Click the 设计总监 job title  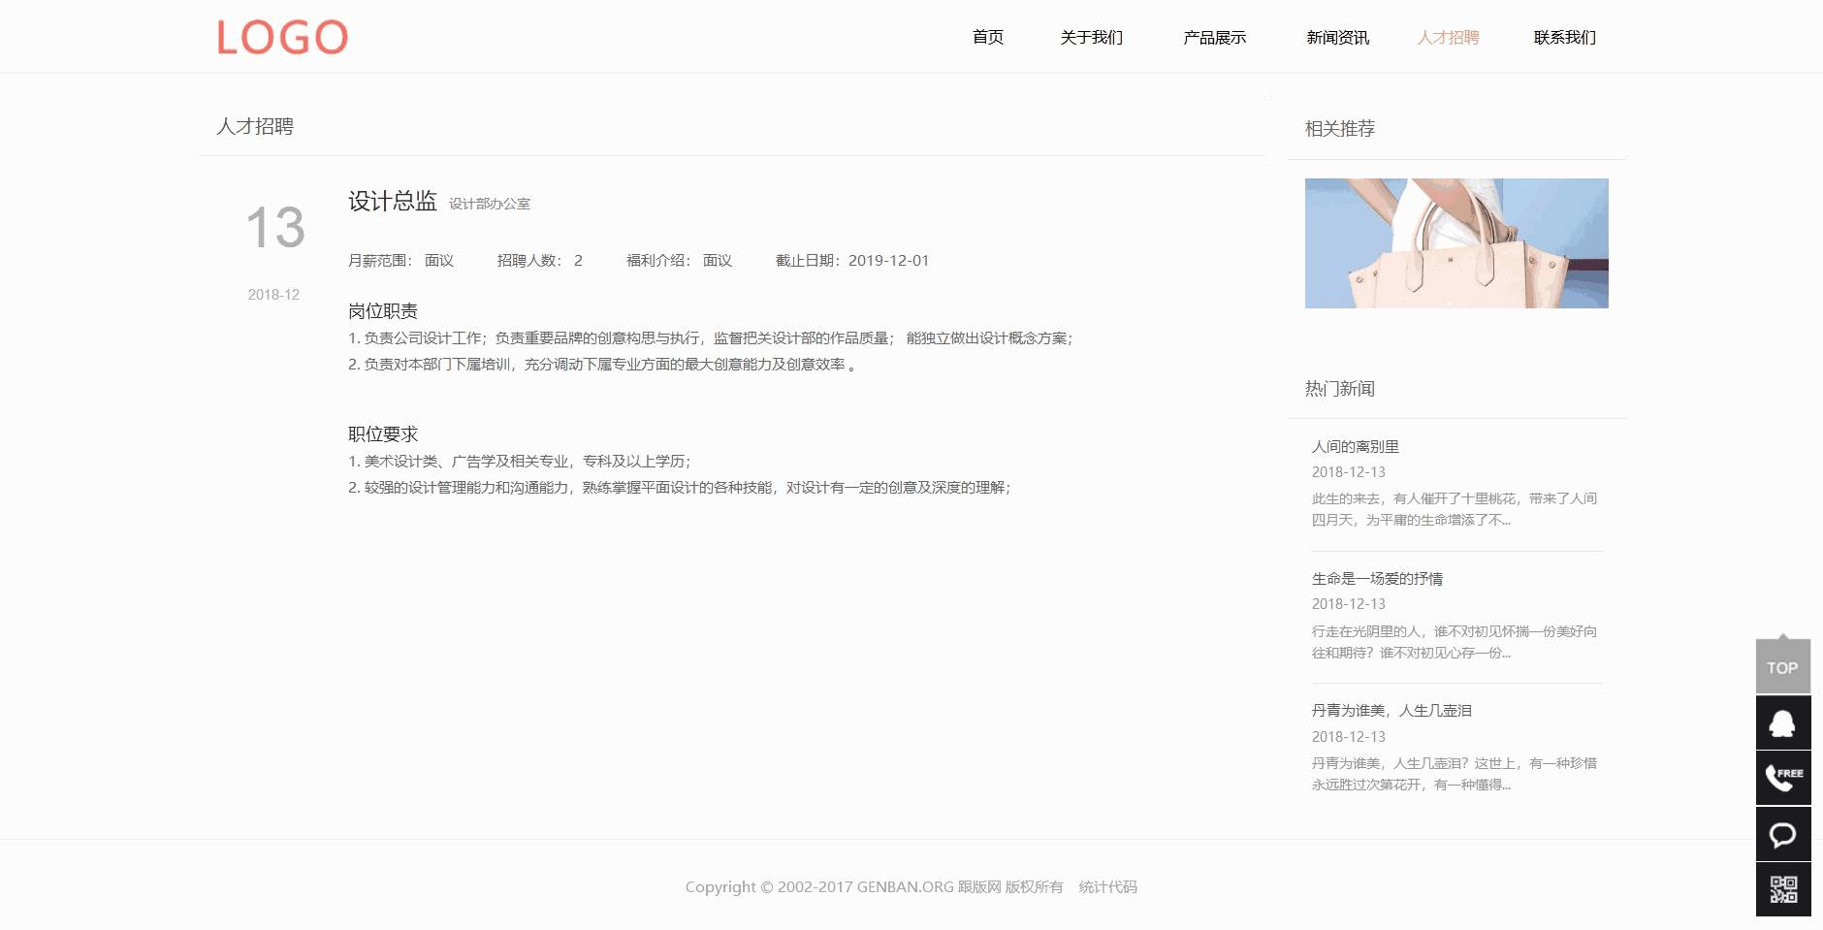393,201
